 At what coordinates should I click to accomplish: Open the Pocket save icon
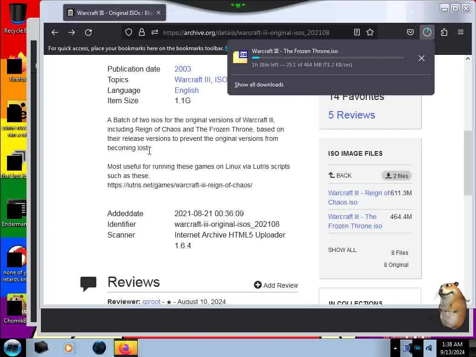(x=410, y=32)
